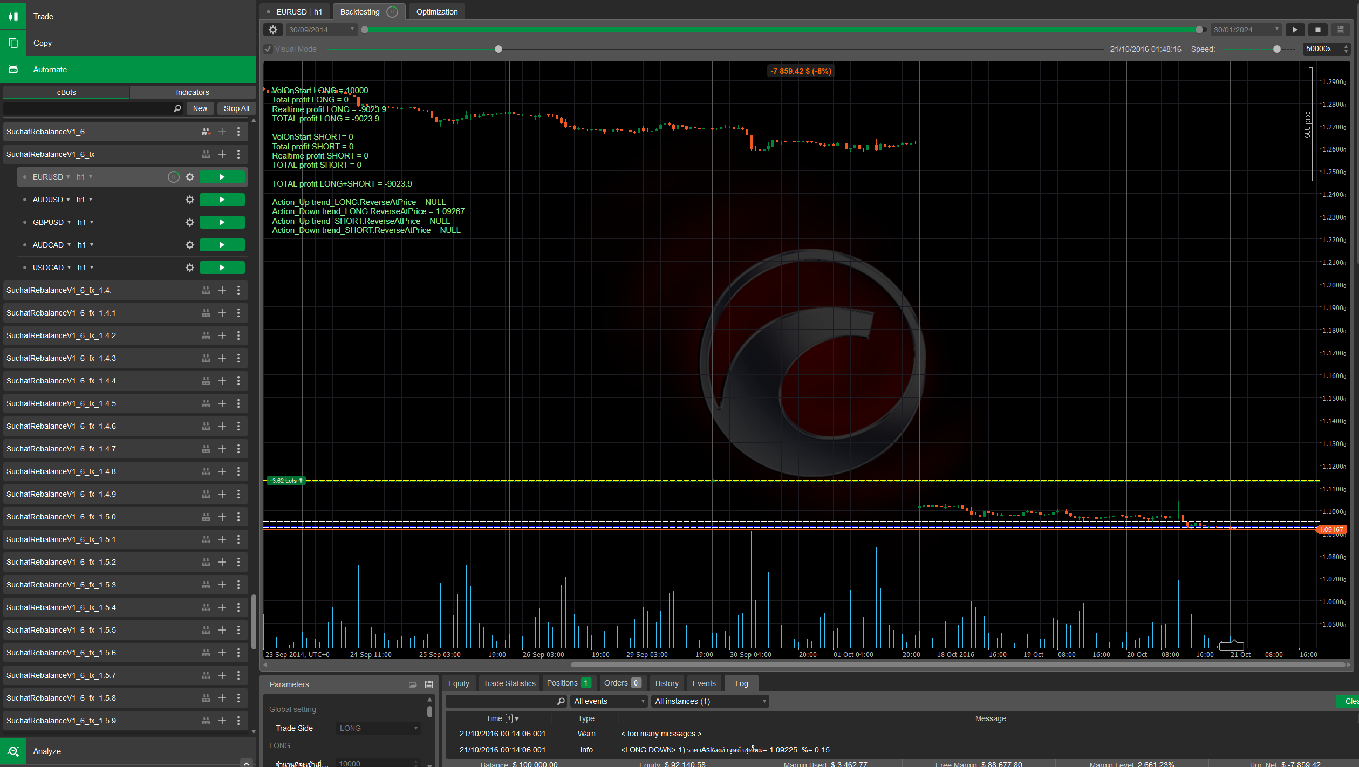
Task: Click backtesting settings gear icon
Action: coord(273,30)
